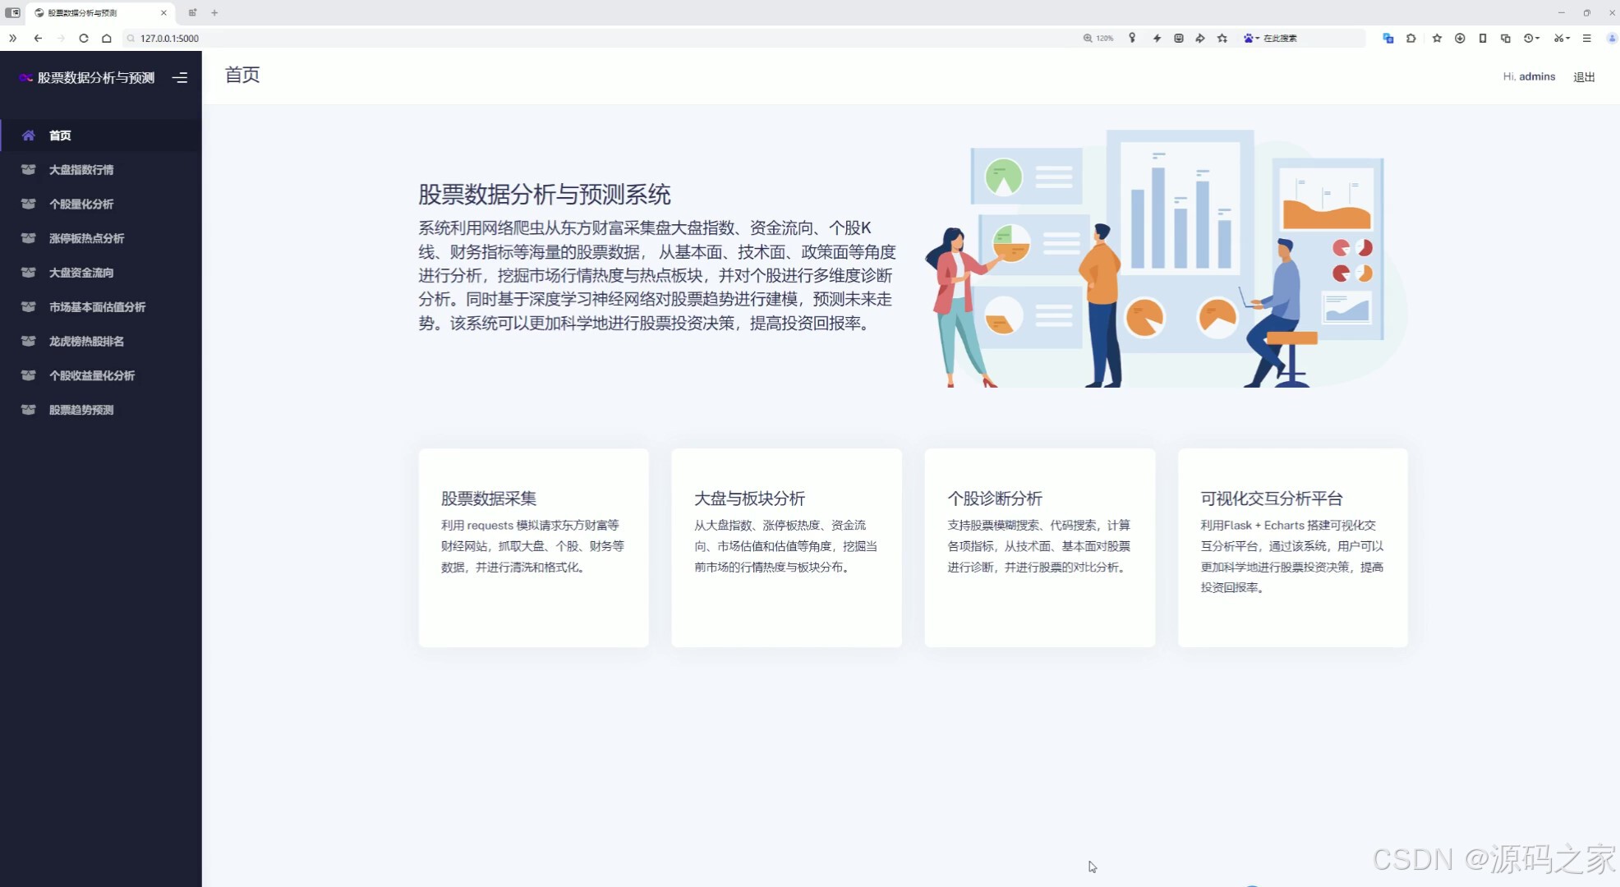The width and height of the screenshot is (1620, 887).
Task: Click the icon next to 大盘资金流向
Action: (x=28, y=273)
